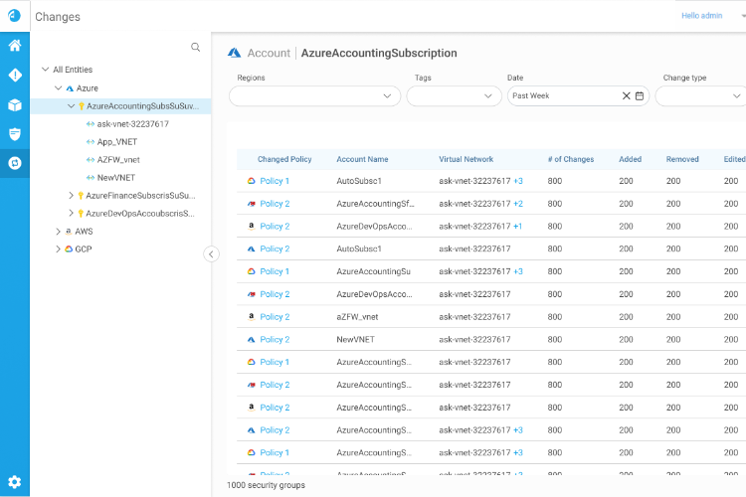Expand the AzureFinanceSubscrisSuSu node
Viewport: 746px width, 497px height.
(71, 196)
